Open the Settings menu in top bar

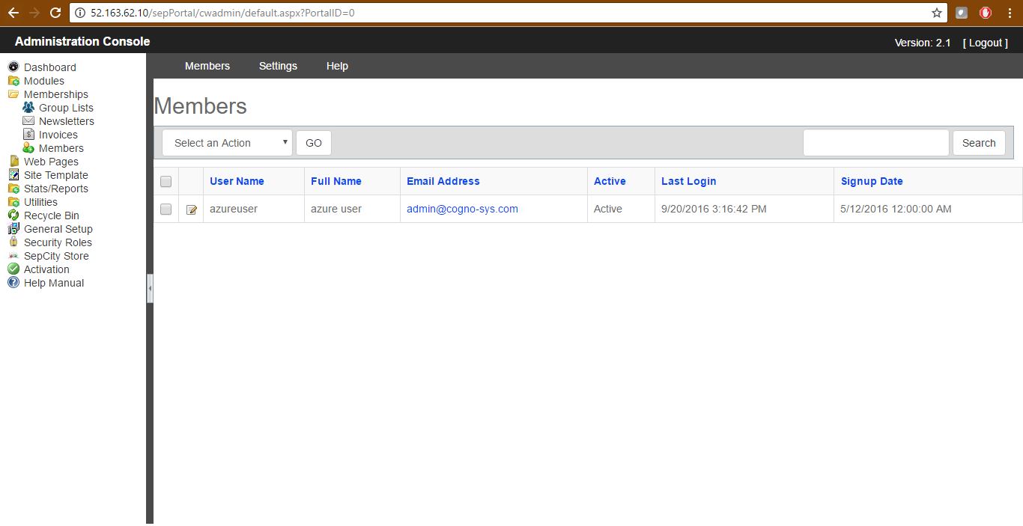pyautogui.click(x=278, y=66)
